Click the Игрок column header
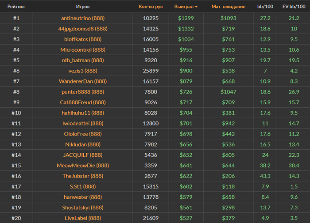Image resolution: width=310 pixels, height=223 pixels. point(83,7)
